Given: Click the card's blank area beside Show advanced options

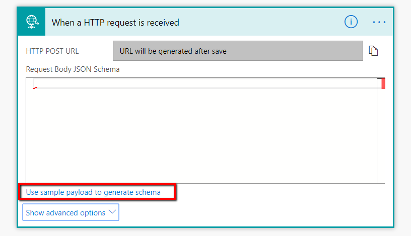Looking at the screenshot, I should tap(252, 212).
